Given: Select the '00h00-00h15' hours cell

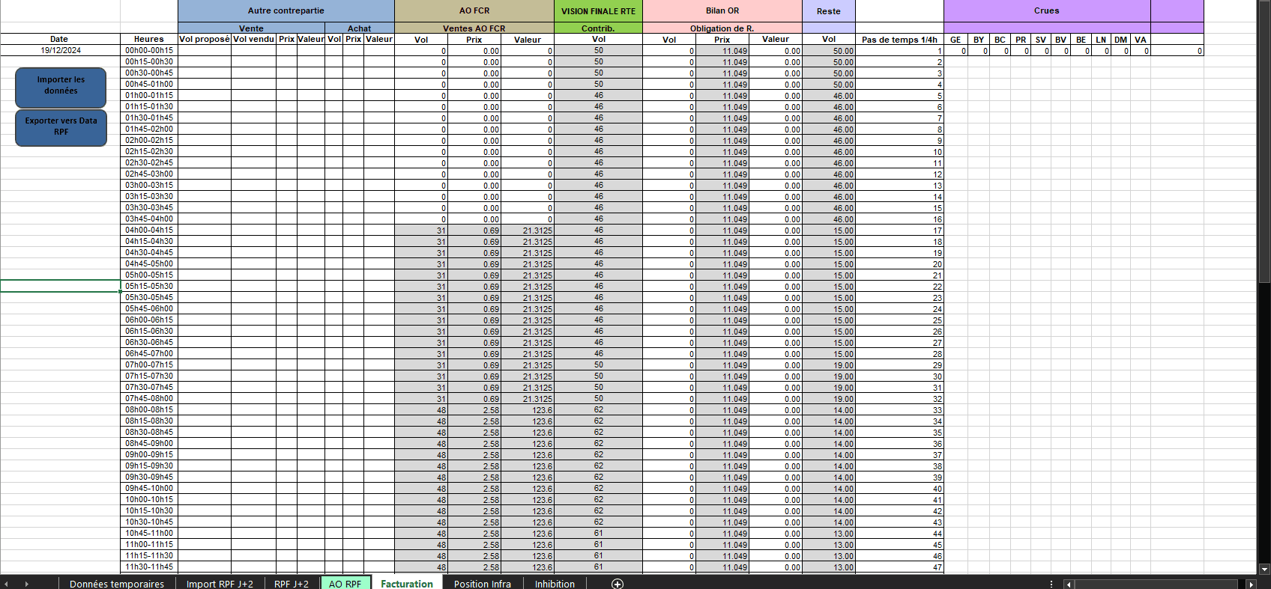Looking at the screenshot, I should (x=148, y=51).
